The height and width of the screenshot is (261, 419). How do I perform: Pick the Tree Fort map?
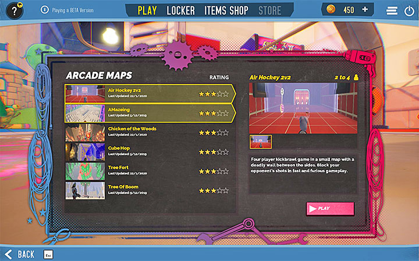click(148, 170)
